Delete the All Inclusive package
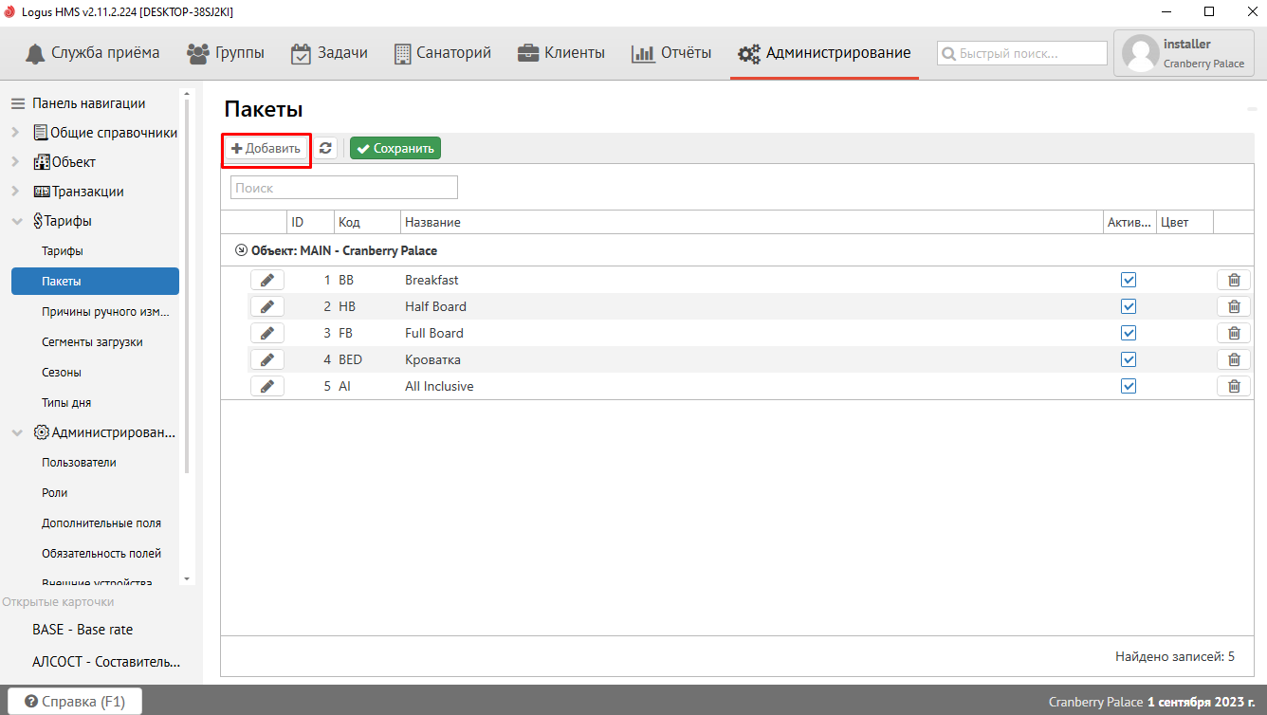Viewport: 1267px width, 715px height. (x=1234, y=386)
